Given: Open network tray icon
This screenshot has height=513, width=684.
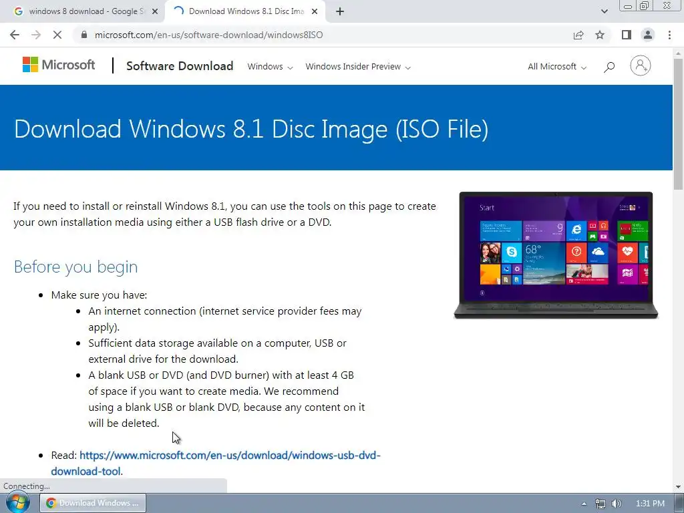Looking at the screenshot, I should [601, 504].
